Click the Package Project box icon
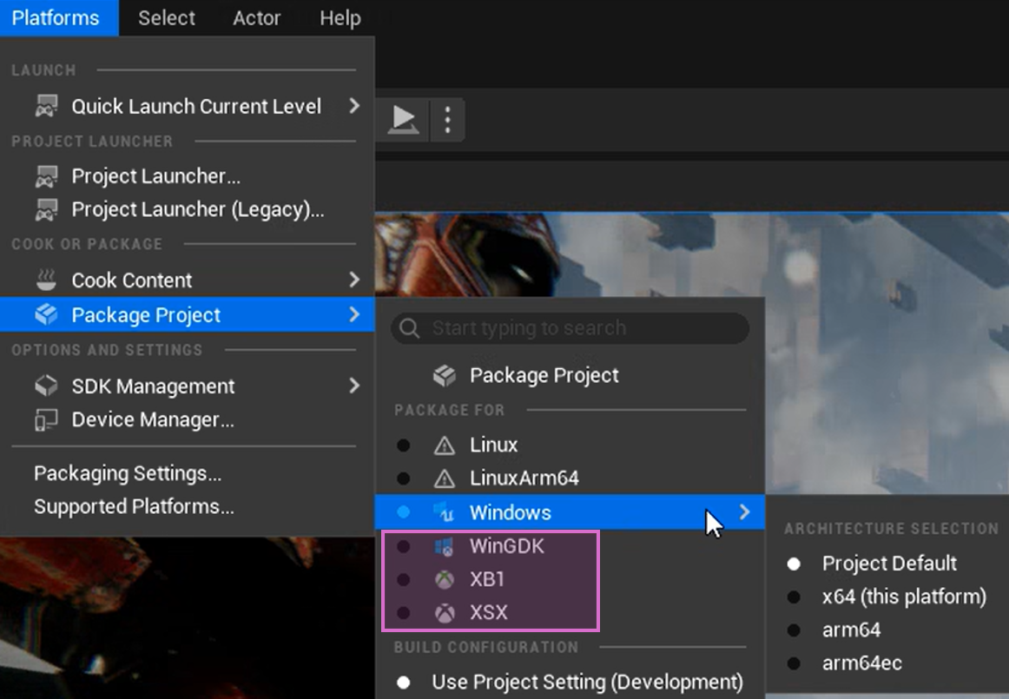This screenshot has height=699, width=1009. [45, 315]
